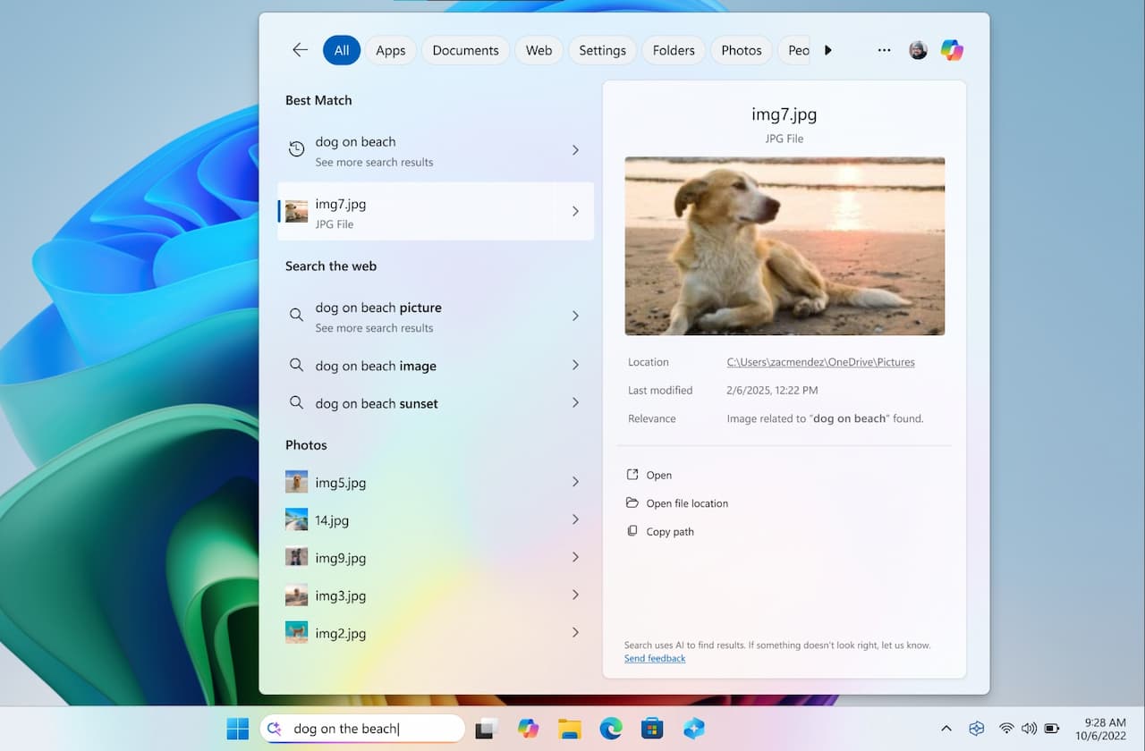Expand the img7.jpg result chevron
The height and width of the screenshot is (751, 1145).
575,212
